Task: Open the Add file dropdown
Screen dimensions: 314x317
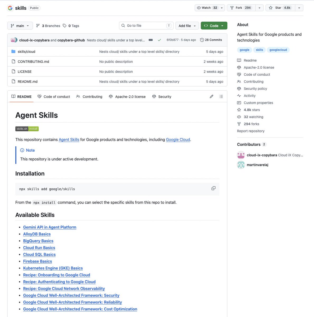Action: pyautogui.click(x=187, y=26)
